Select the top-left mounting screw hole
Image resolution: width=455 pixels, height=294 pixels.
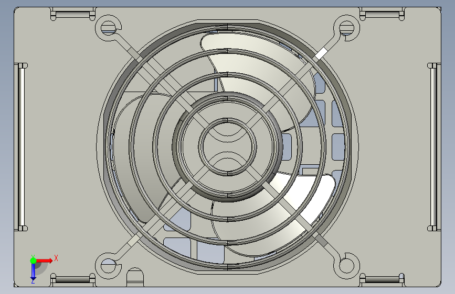[109, 28]
